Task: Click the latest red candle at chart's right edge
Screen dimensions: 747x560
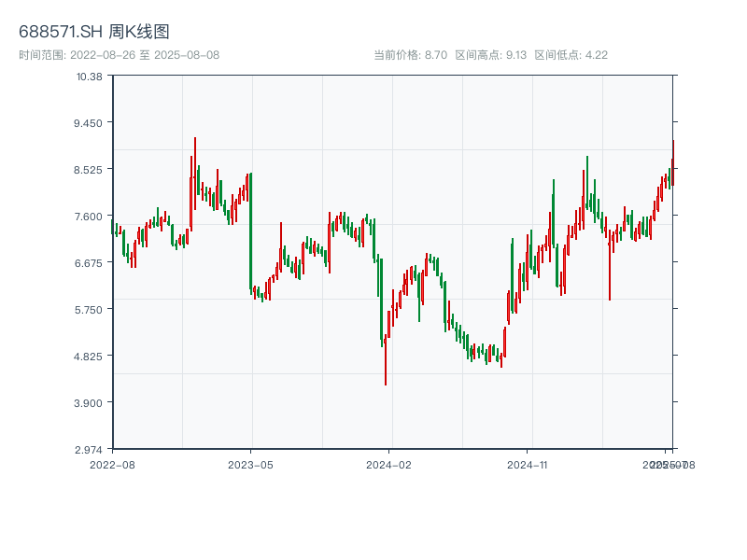Action: coord(673,162)
